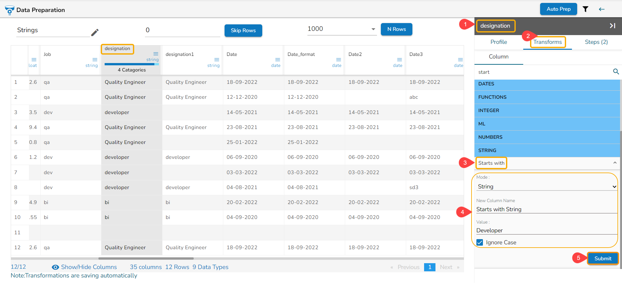Click the 4 Catagories label
622x283 pixels.
click(132, 70)
